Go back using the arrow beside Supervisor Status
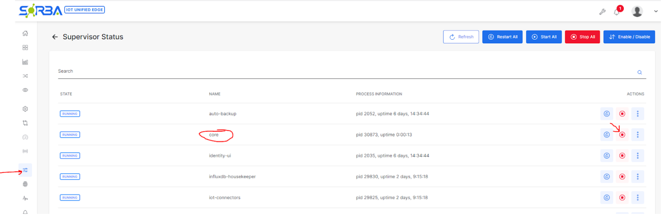Screen dimensions: 663x220 point(55,37)
